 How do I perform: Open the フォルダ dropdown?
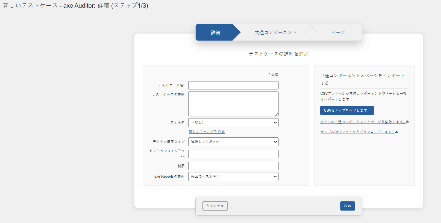coord(233,123)
